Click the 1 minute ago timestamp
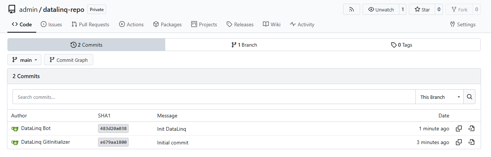Screen dimensions: 491x157 (434, 129)
